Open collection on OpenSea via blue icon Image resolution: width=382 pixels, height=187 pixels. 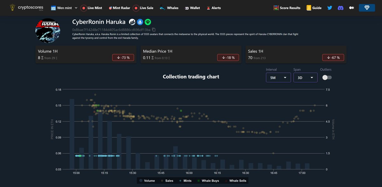pos(140,22)
